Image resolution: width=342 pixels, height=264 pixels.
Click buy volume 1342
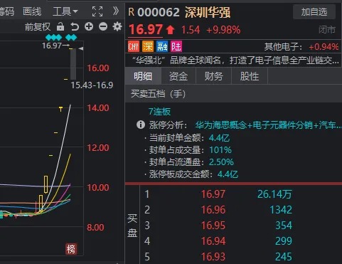tap(281, 210)
